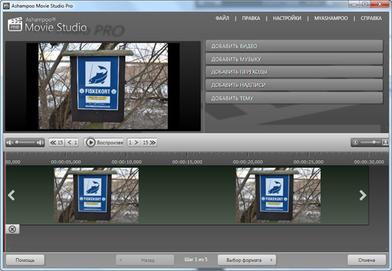392x271 pixels.
Task: Step forward 1 frame
Action: 133,142
